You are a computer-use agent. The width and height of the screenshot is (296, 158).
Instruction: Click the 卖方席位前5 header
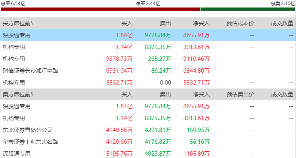(x=18, y=94)
